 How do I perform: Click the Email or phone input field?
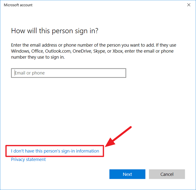point(69,73)
